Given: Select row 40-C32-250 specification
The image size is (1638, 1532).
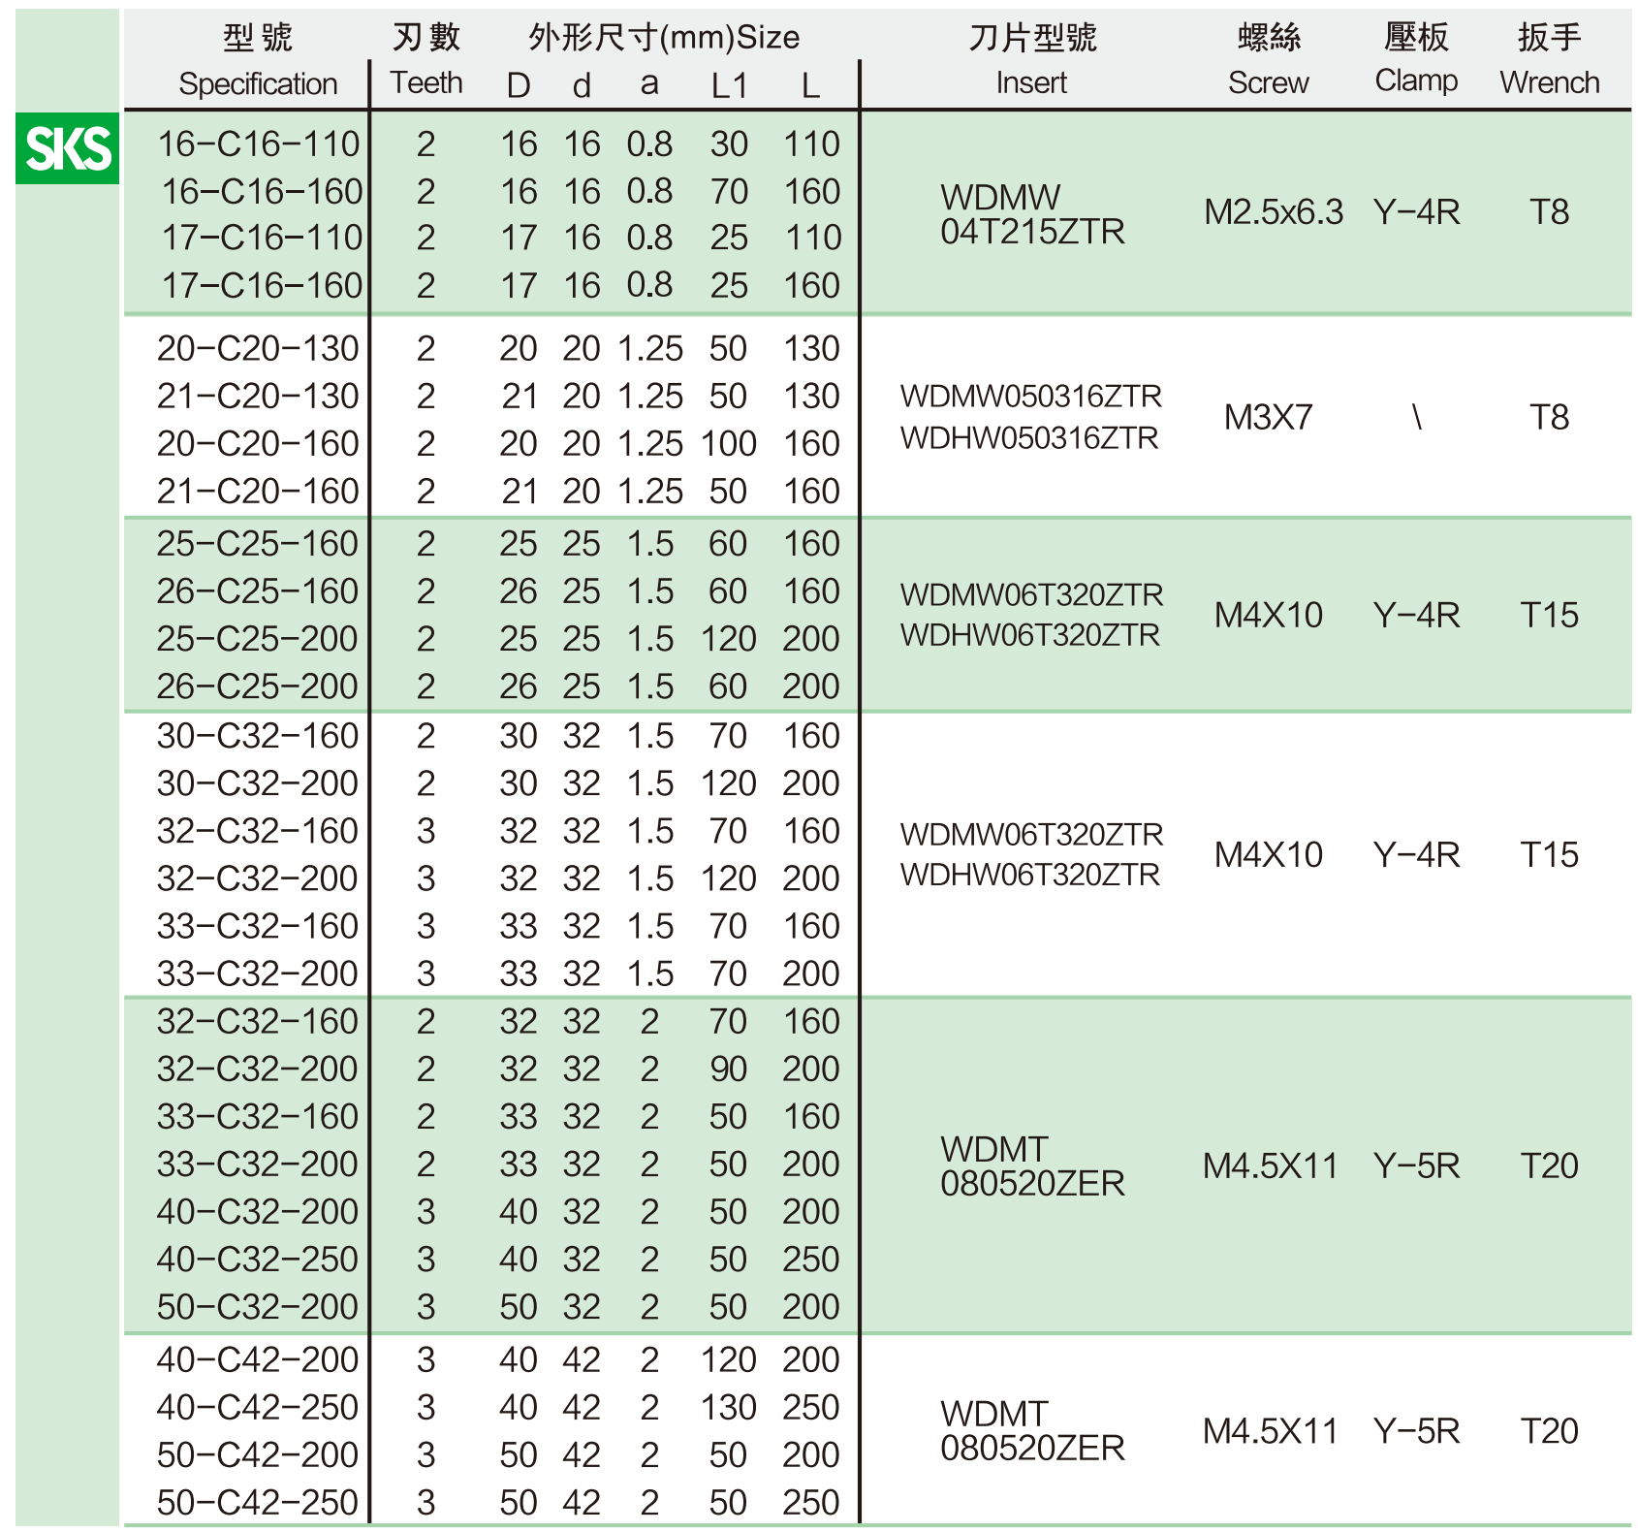Looking at the screenshot, I should pos(258,1260).
